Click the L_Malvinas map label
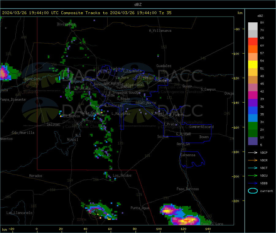Viewport: 276px width, 233px height. 121,114
